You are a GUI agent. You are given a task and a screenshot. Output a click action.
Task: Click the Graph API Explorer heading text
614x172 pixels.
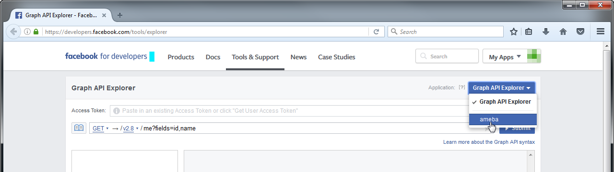pyautogui.click(x=103, y=88)
